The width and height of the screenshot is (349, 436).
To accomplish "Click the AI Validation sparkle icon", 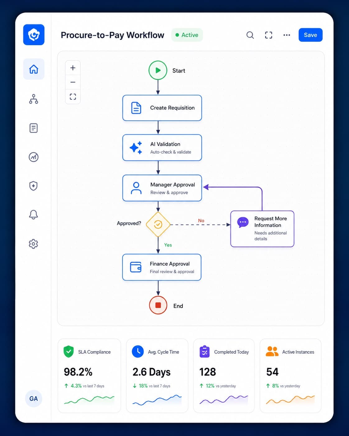I will 136,148.
